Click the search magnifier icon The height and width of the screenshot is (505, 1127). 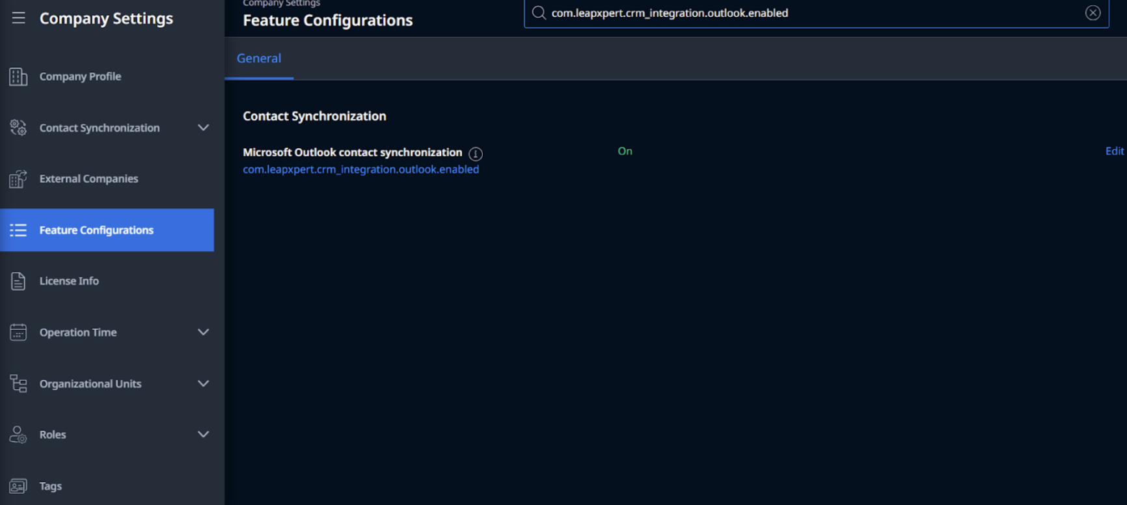click(539, 13)
